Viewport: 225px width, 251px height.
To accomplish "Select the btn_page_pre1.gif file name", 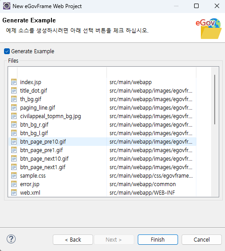I will [41, 150].
